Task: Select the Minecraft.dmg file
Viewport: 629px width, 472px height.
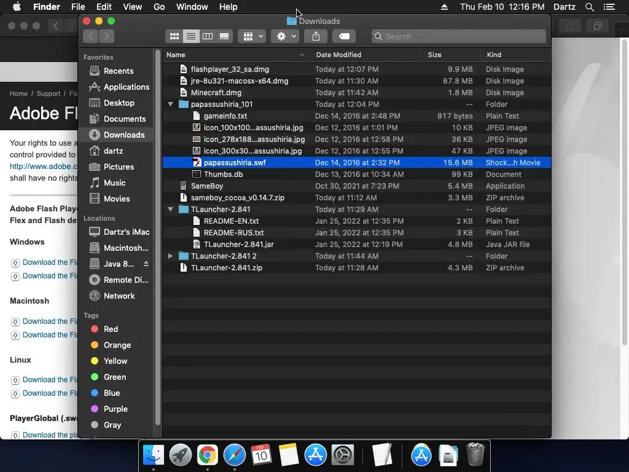Action: [x=357, y=93]
